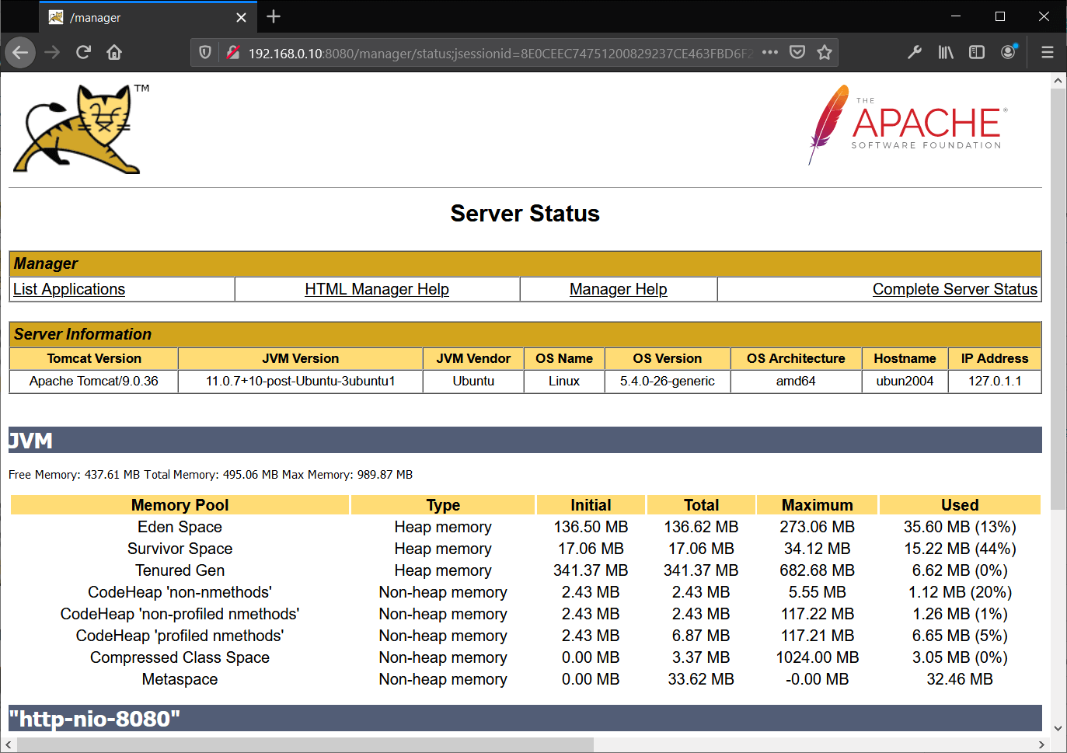Close the /manager tab
This screenshot has height=753, width=1067.
(241, 18)
